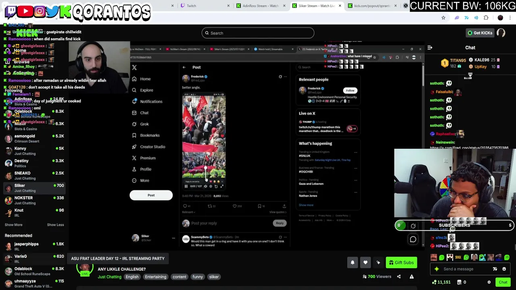Select Sliker channel in Kick sidebar
Image resolution: width=516 pixels, height=290 pixels.
(34, 188)
